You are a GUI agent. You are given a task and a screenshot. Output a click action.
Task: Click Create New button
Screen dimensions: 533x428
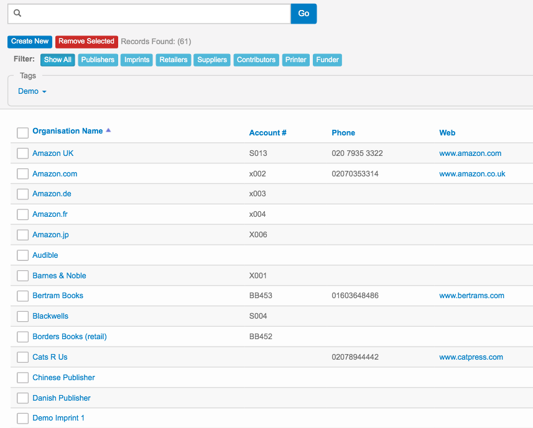(30, 42)
